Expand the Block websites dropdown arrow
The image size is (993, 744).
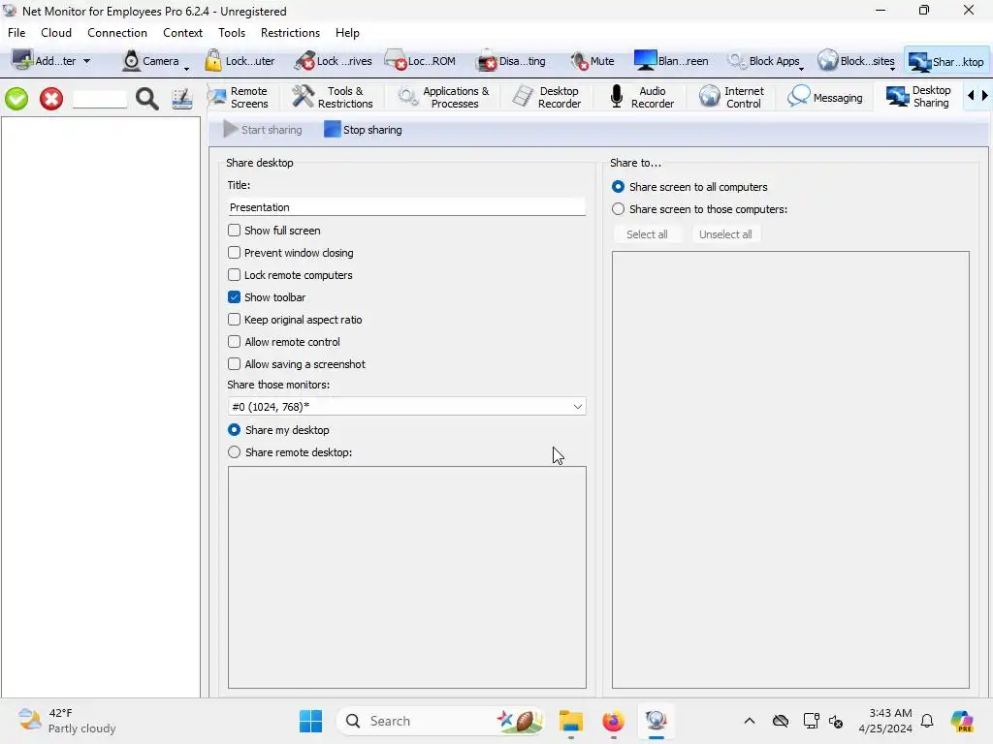click(892, 69)
